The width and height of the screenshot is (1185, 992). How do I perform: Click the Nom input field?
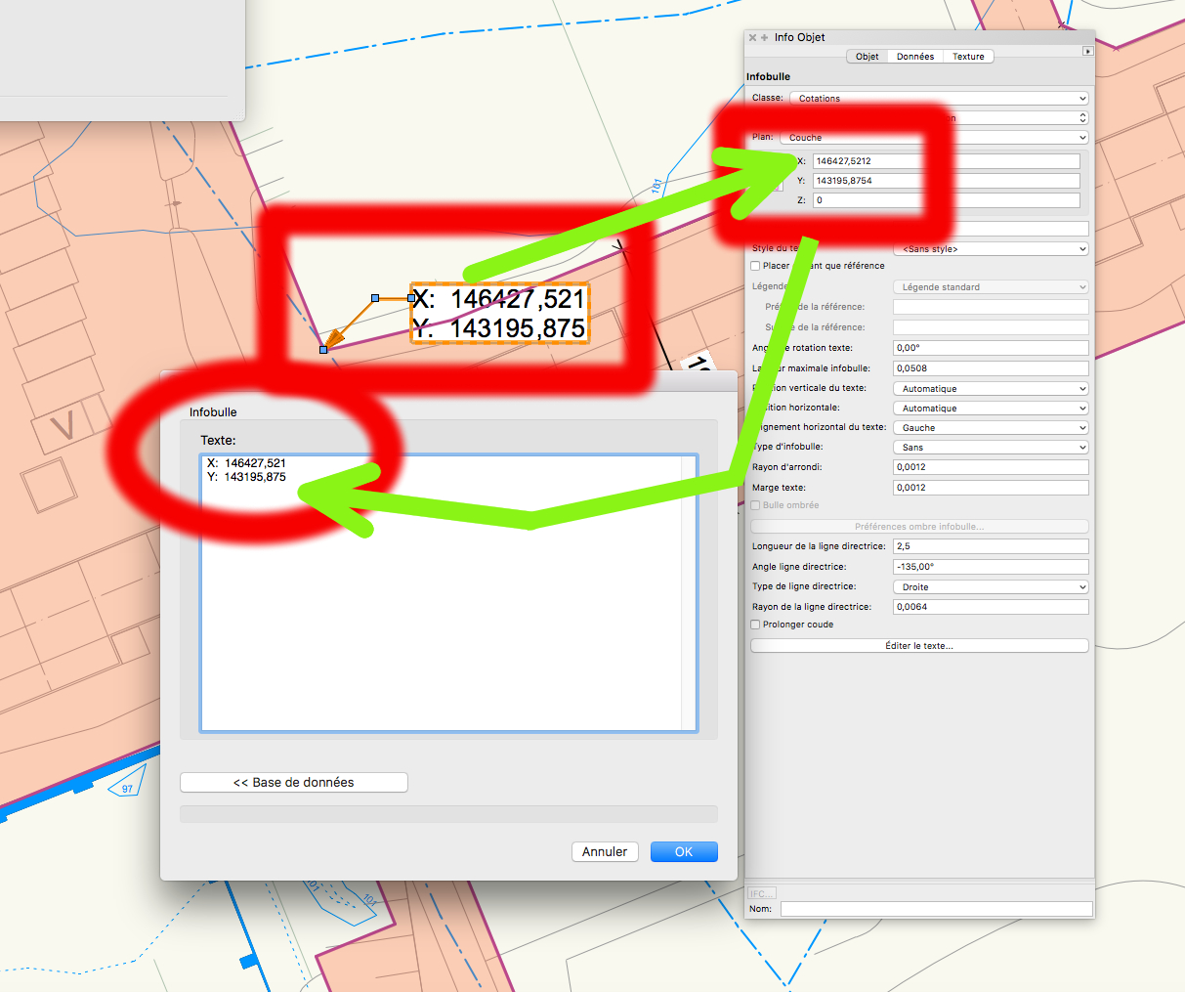tap(936, 909)
